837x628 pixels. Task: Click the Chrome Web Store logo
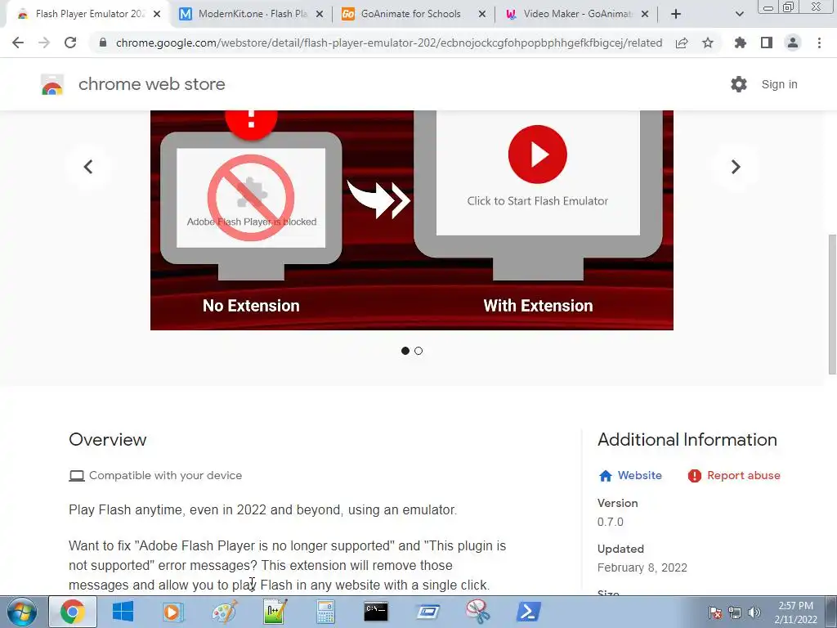[52, 84]
